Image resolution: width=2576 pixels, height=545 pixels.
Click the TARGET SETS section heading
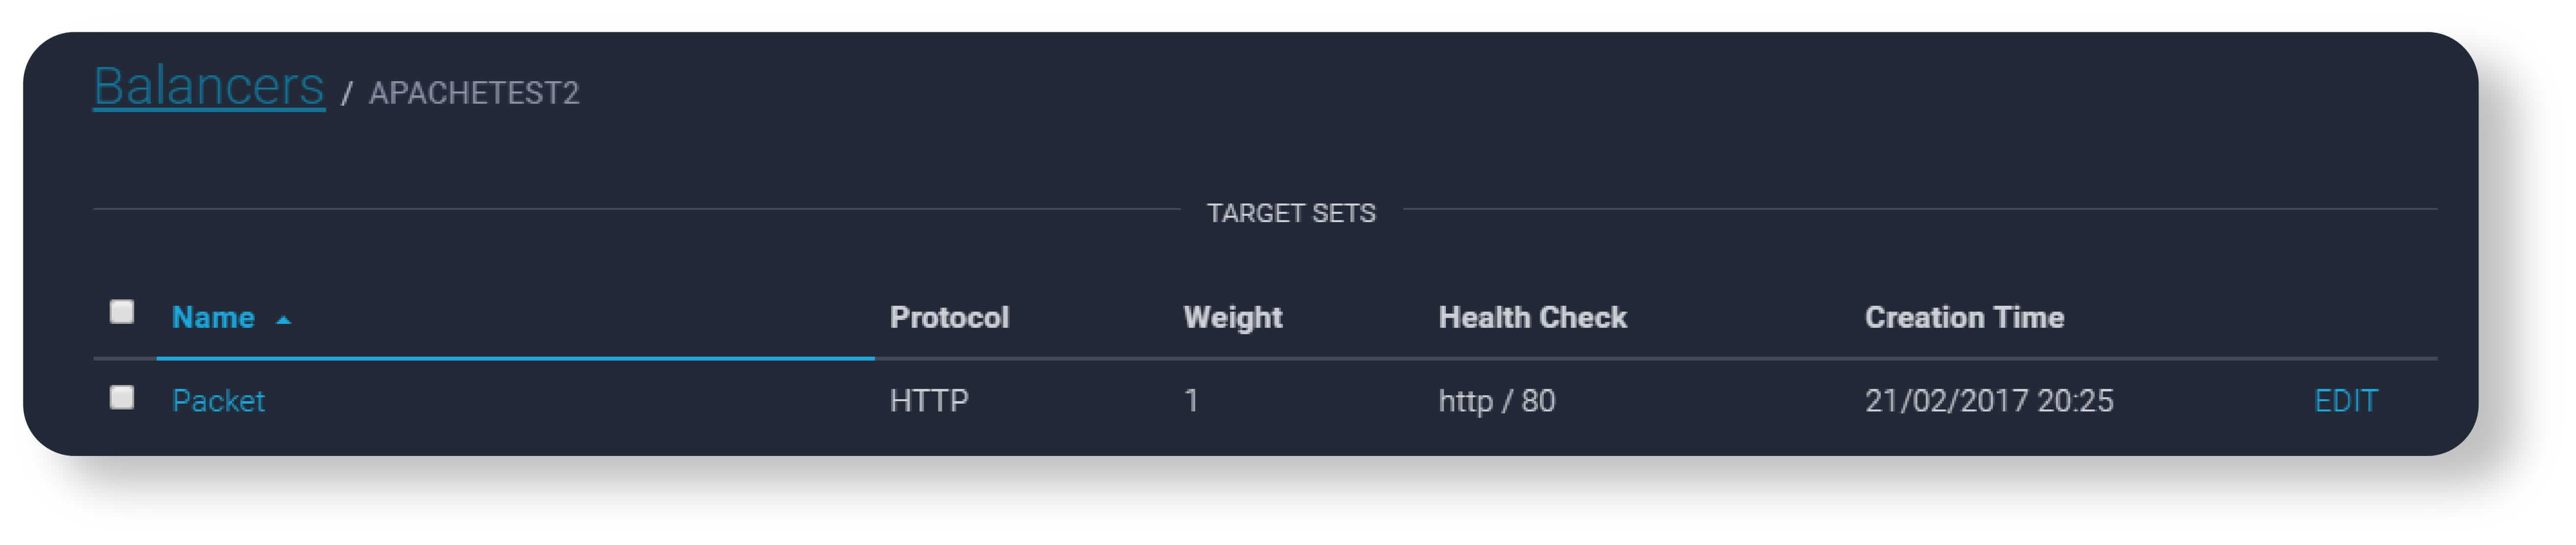click(1290, 213)
